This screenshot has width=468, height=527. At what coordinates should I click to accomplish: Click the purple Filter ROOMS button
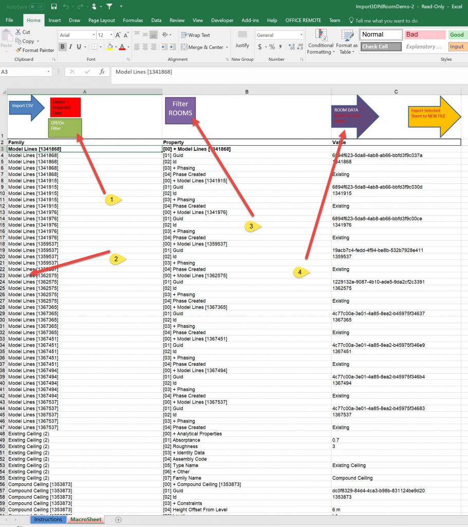(180, 109)
